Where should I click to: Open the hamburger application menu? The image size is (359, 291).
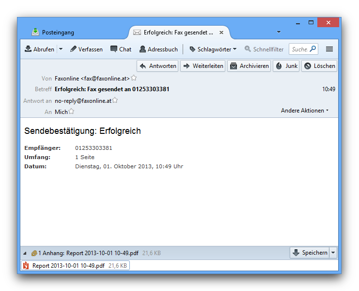click(329, 49)
